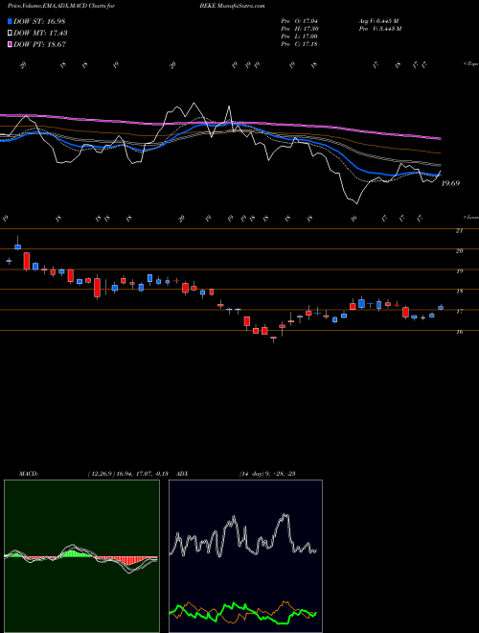Click the white DOW MT legend swatch
Image resolution: width=479 pixels, height=633 pixels.
(10, 34)
